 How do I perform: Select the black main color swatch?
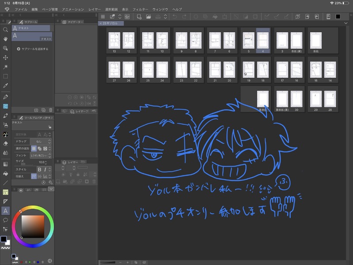point(4,239)
